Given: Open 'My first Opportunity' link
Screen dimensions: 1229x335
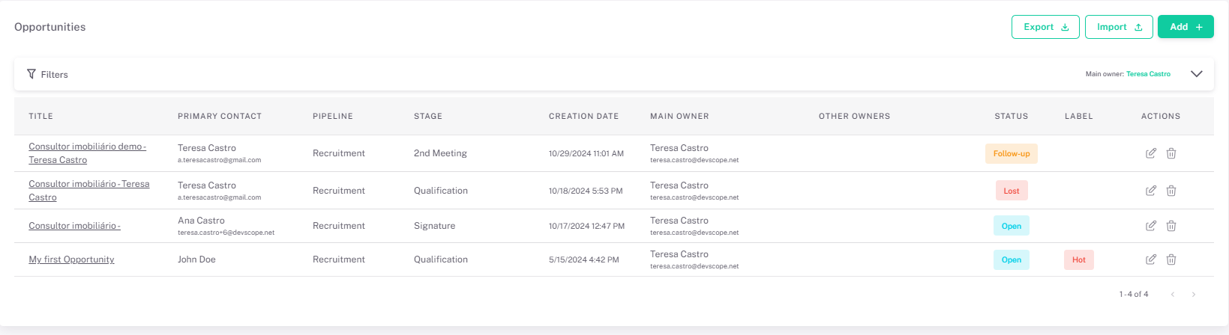Looking at the screenshot, I should click(x=71, y=259).
